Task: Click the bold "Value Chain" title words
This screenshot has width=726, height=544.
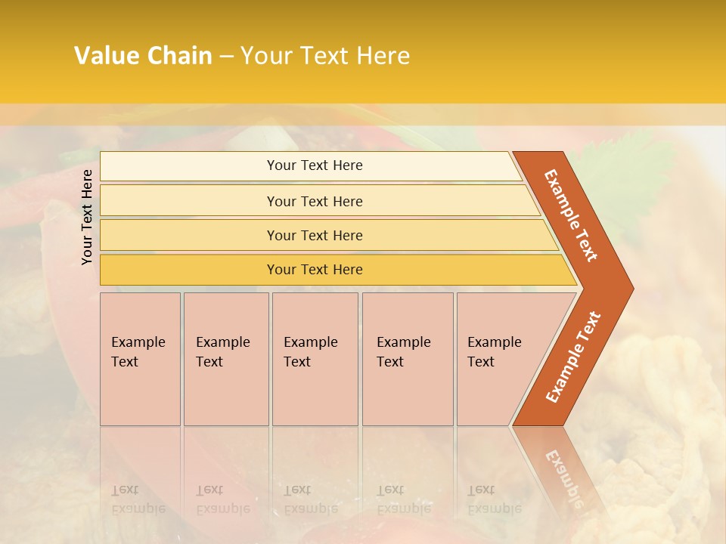Action: (x=143, y=56)
